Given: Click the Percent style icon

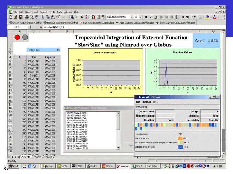Looking at the screenshot, I should tap(188, 17).
